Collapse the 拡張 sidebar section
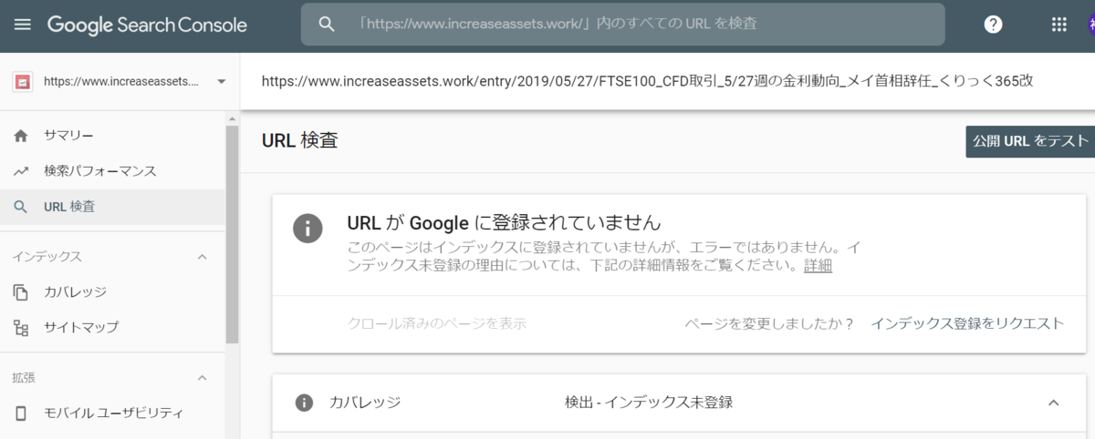 coord(203,377)
